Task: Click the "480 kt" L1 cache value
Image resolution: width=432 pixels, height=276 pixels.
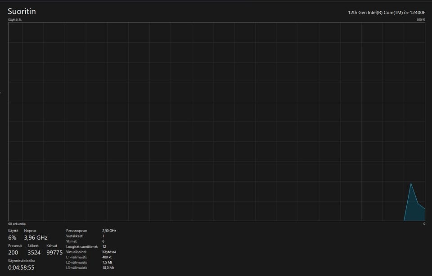Action: 107,257
